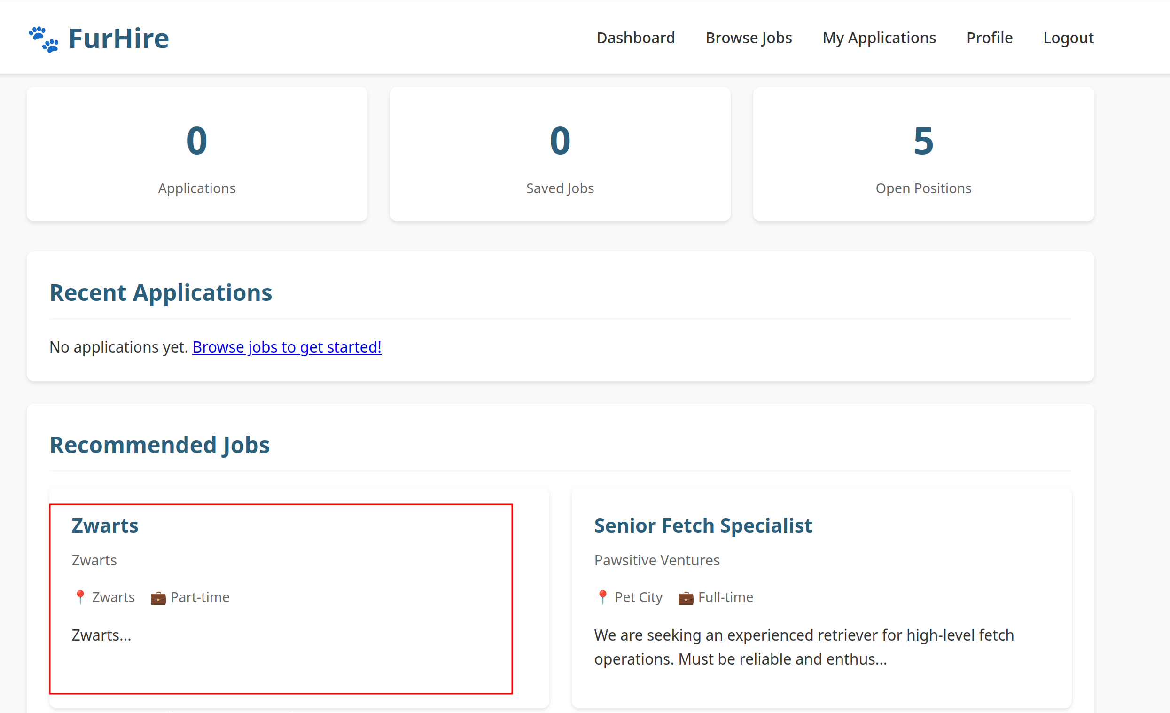1170x713 pixels.
Task: Click the Pawsitive Ventures company name
Action: coord(657,561)
